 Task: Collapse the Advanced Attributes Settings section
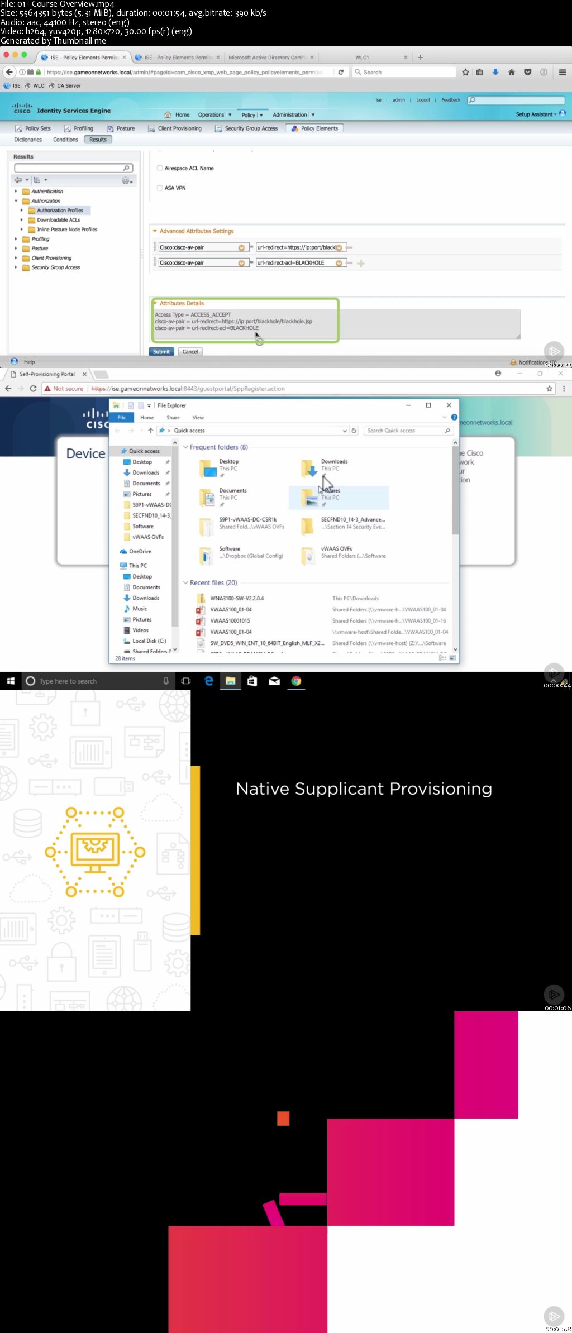pos(155,231)
